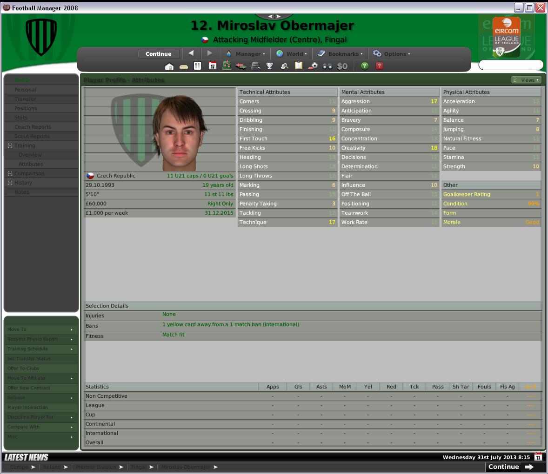Open Discipline Player For submenu
This screenshot has height=474, width=548.
41,417
